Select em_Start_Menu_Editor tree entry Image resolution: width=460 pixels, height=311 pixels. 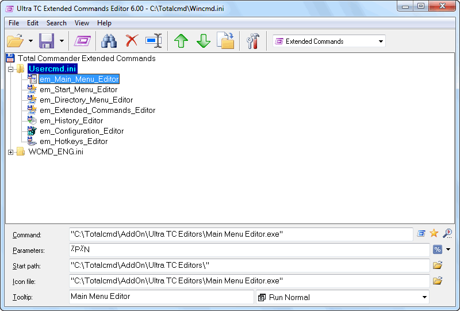79,89
